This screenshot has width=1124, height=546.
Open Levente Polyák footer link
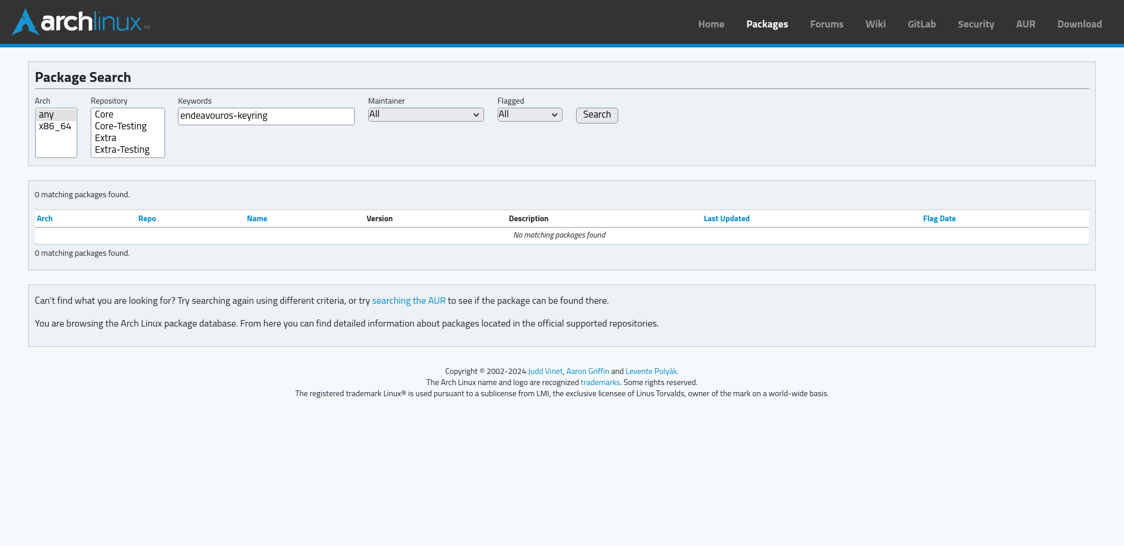[x=651, y=371]
